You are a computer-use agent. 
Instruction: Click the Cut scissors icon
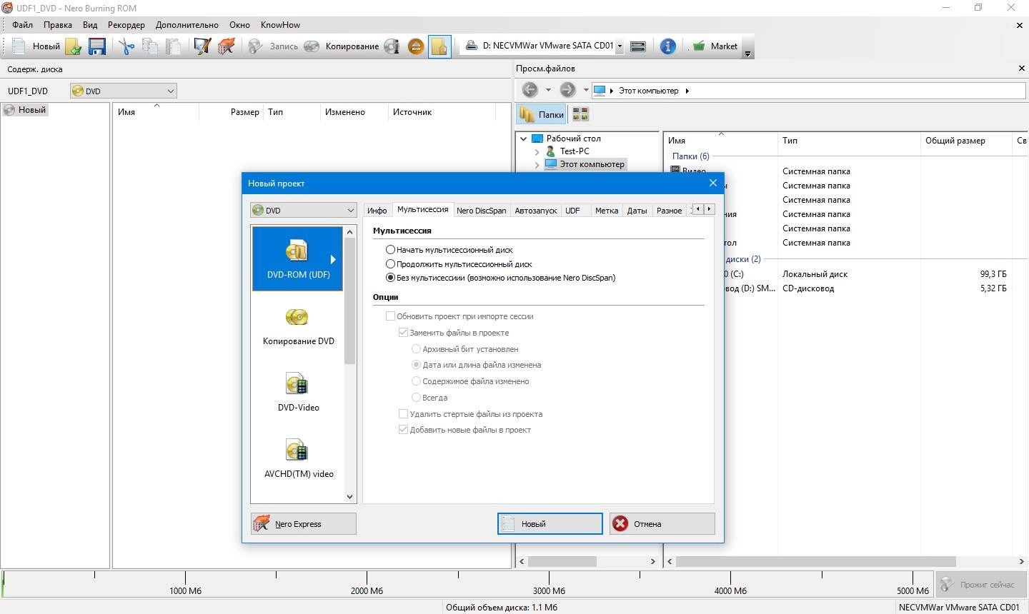click(126, 46)
